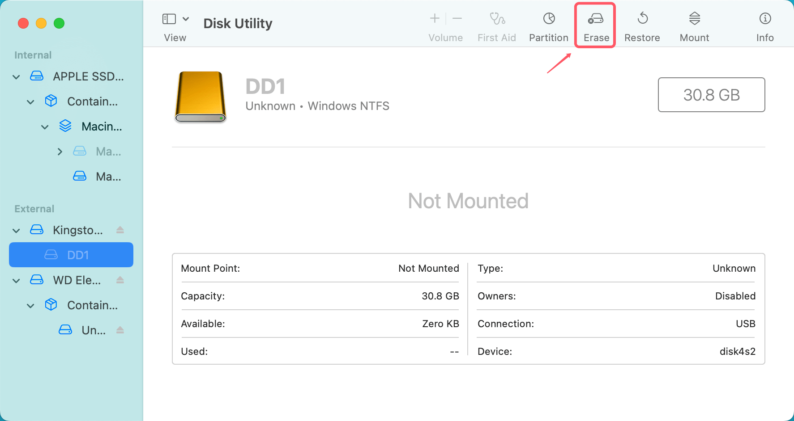Expand the collapsed Macintosh HD snapshot entry

60,152
